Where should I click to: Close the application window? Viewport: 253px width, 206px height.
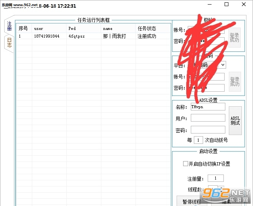tap(244, 4)
